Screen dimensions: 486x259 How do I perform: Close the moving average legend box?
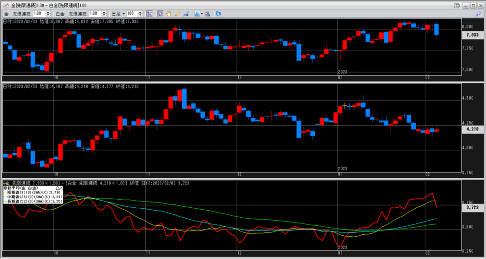pos(62,188)
